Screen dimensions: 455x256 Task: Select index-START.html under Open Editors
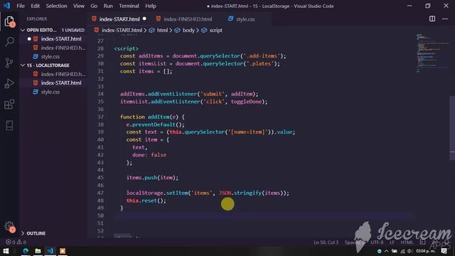[x=53, y=39]
